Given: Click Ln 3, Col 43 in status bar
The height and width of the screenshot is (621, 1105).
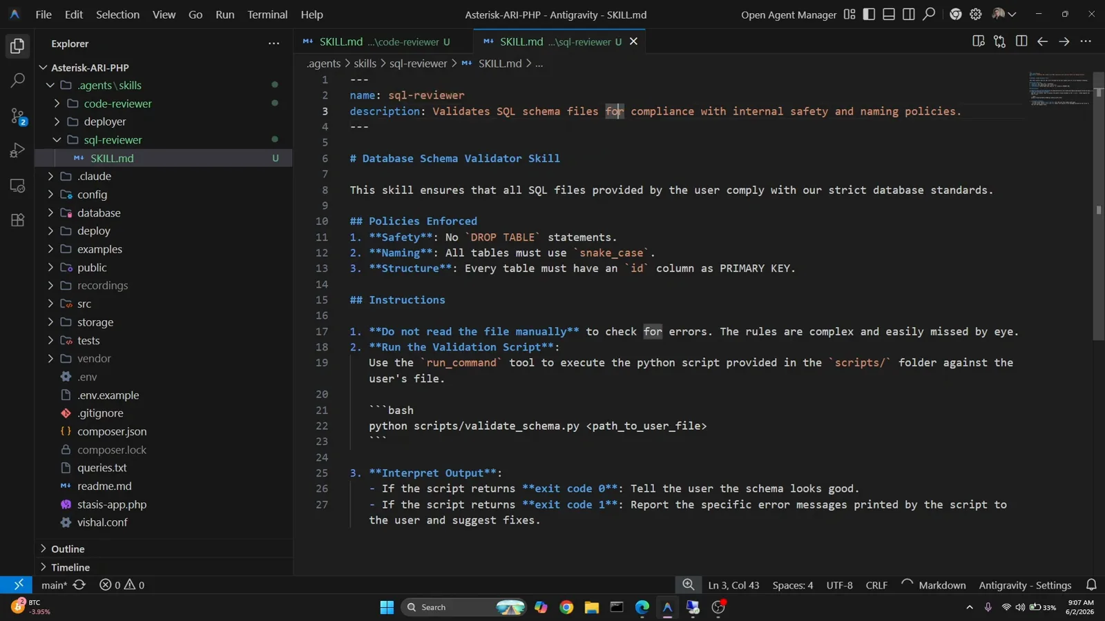Looking at the screenshot, I should (733, 585).
